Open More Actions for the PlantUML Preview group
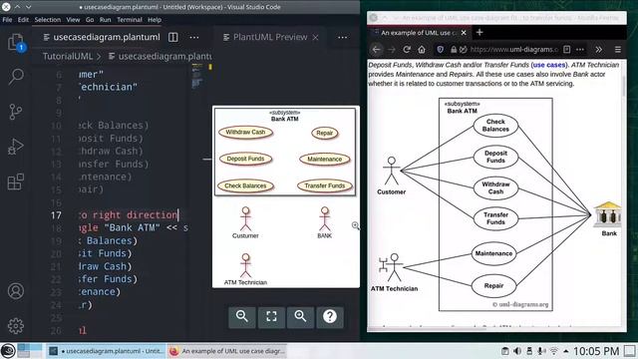The width and height of the screenshot is (638, 359). coord(343,37)
